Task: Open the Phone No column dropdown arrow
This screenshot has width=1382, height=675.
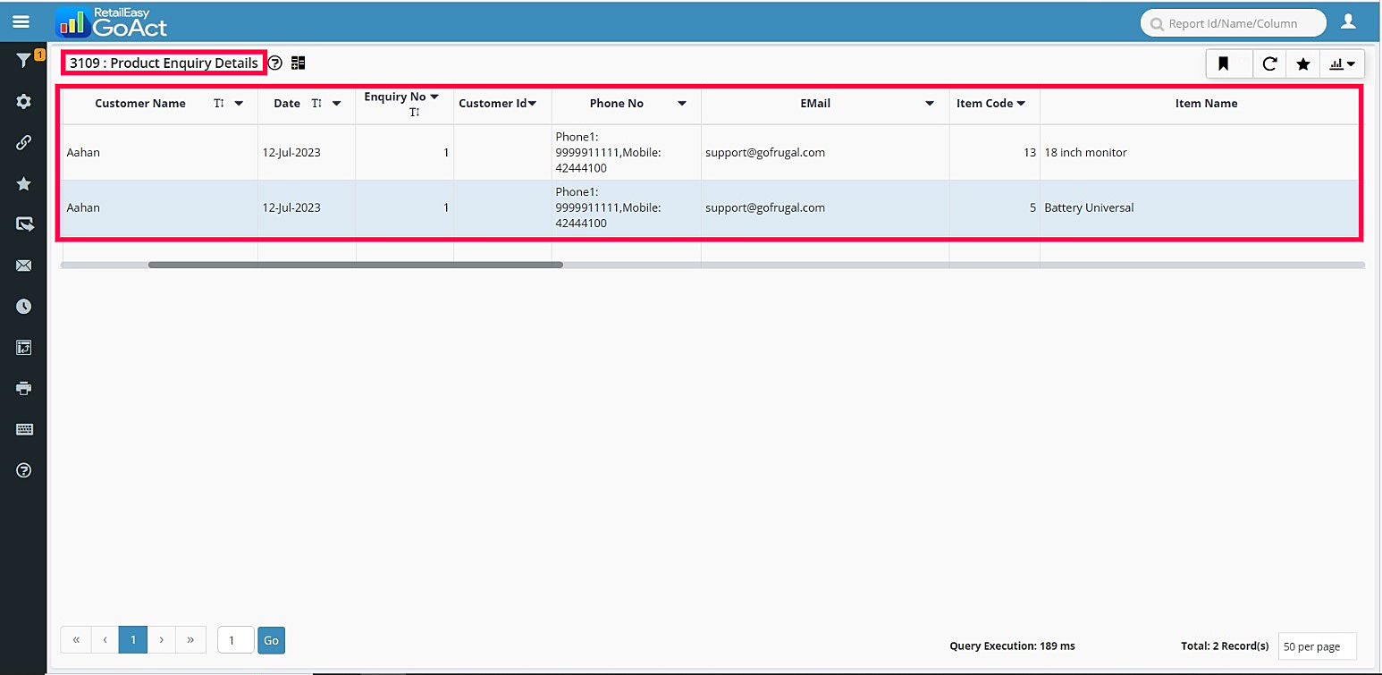Action: pyautogui.click(x=682, y=104)
